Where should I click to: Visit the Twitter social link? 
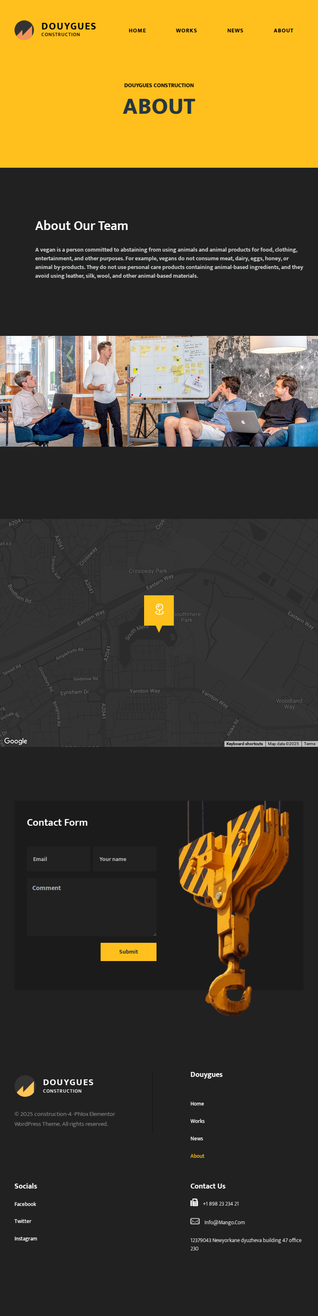tap(23, 1221)
